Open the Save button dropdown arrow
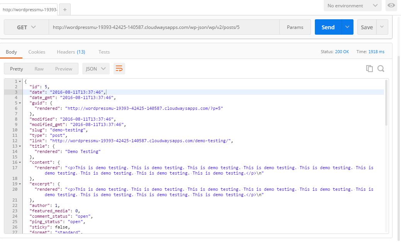Screen dimensions: 401x242 382,27
